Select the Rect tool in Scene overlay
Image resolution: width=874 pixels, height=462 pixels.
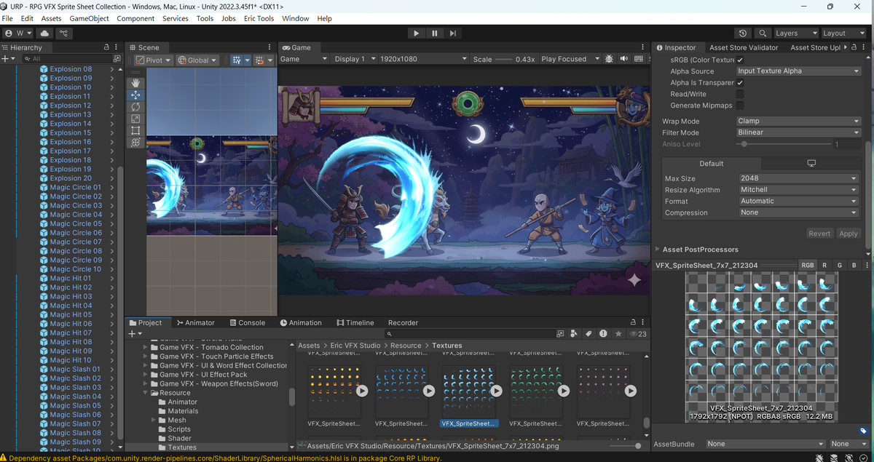135,131
